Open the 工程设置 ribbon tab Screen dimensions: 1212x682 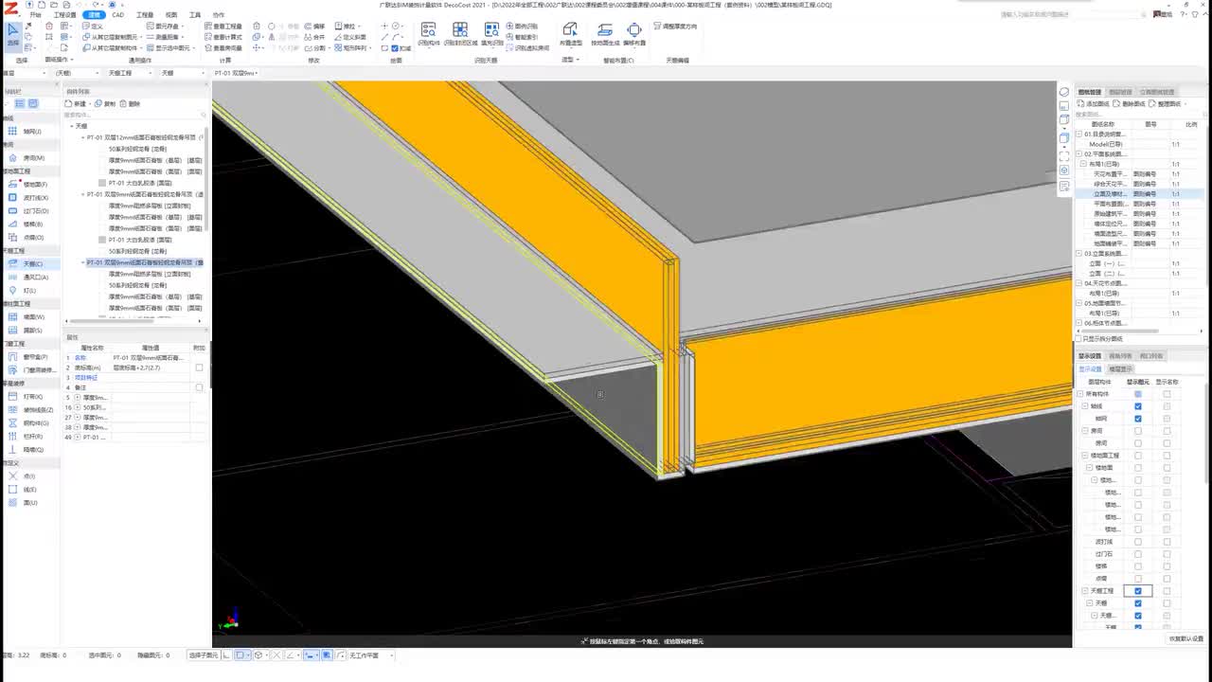(x=64, y=15)
